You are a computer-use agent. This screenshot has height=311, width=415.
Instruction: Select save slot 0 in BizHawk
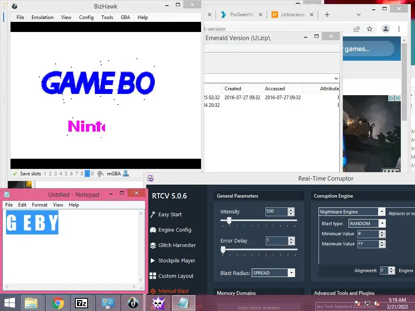click(92, 173)
